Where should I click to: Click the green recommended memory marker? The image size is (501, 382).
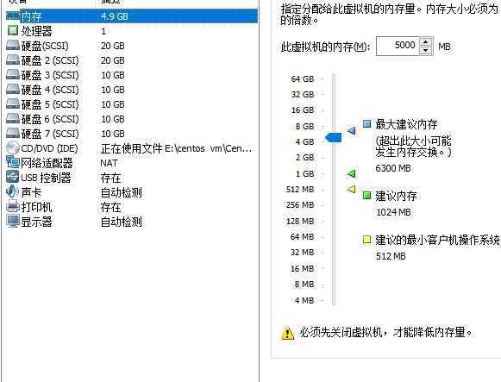coord(352,173)
